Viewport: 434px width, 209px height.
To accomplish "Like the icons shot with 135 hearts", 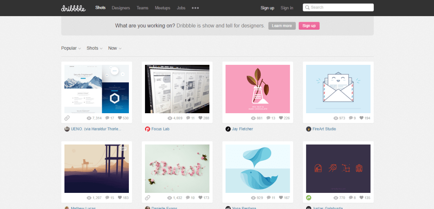I will tap(362, 198).
